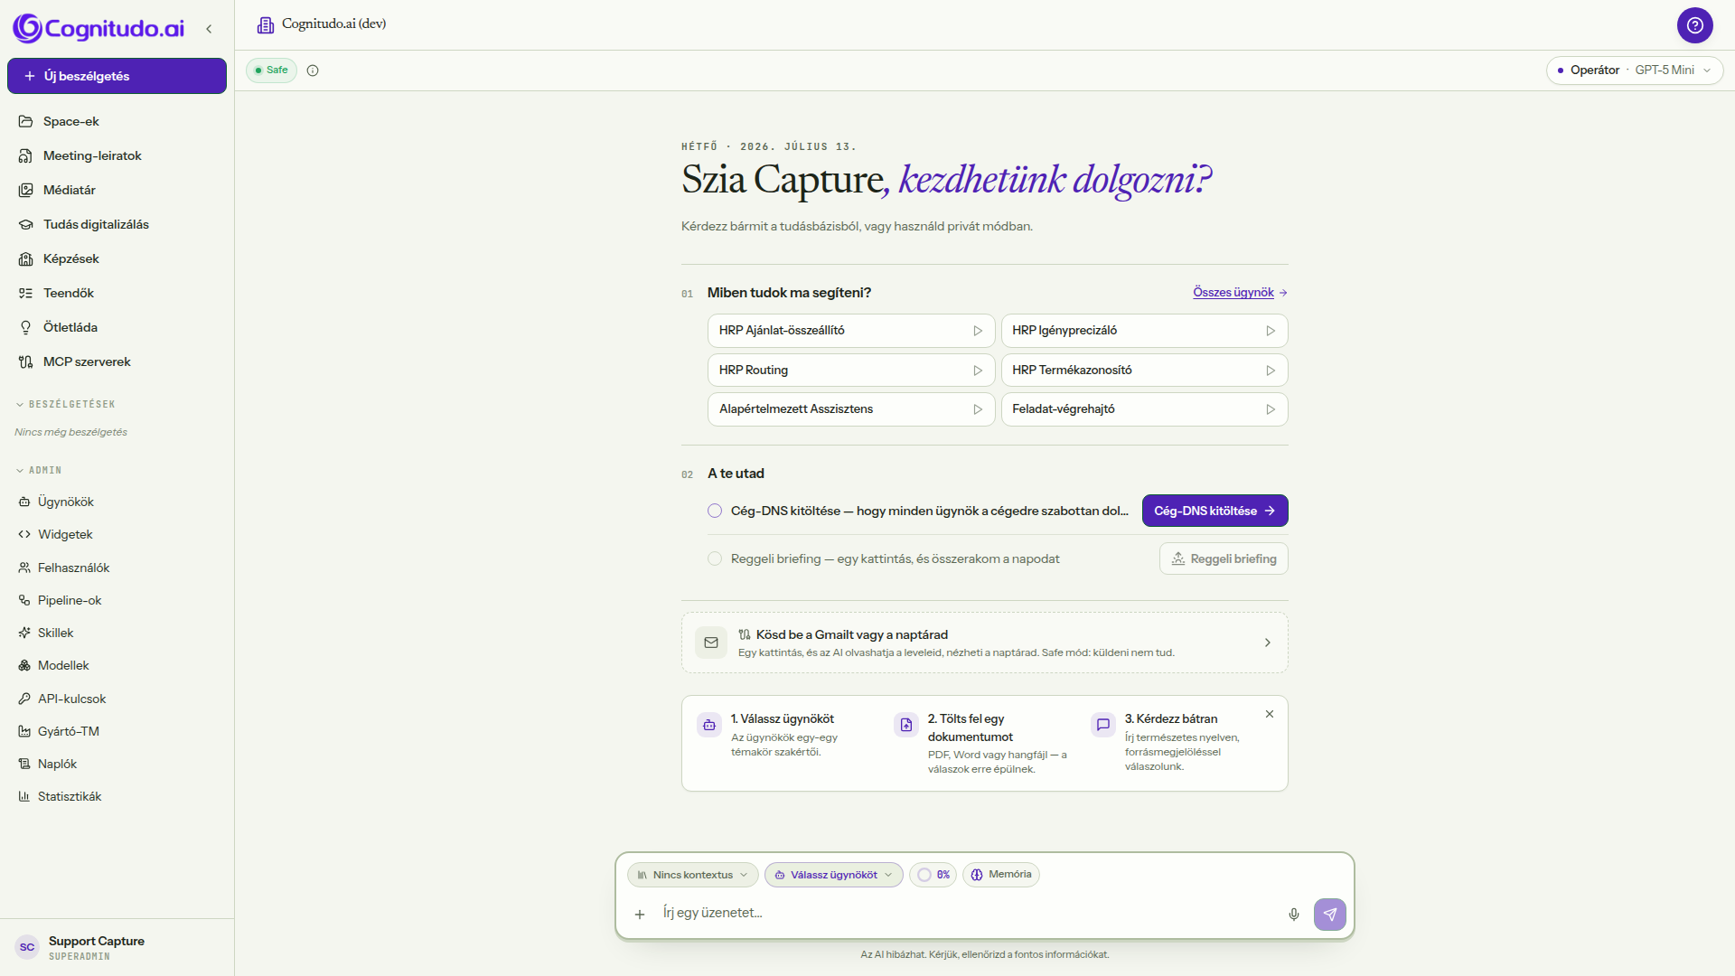The image size is (1735, 976).
Task: Click the 0% context usage indicator
Action: click(933, 875)
